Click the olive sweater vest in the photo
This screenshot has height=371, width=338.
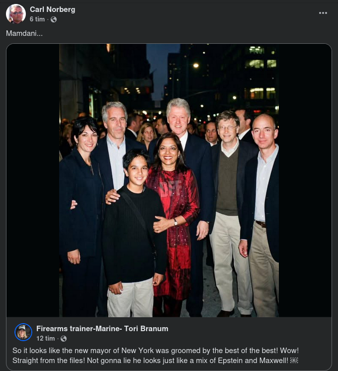point(227,183)
